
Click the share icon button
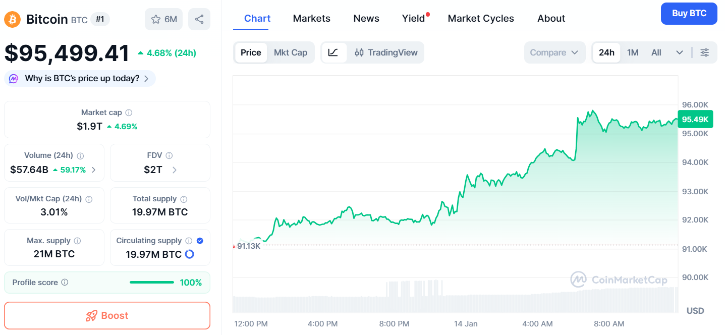[199, 19]
